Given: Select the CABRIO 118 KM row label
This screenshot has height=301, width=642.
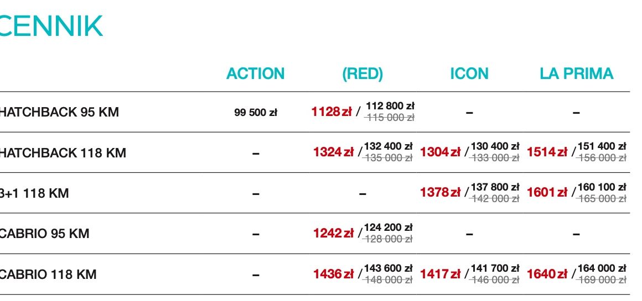Looking at the screenshot, I should 48,274.
